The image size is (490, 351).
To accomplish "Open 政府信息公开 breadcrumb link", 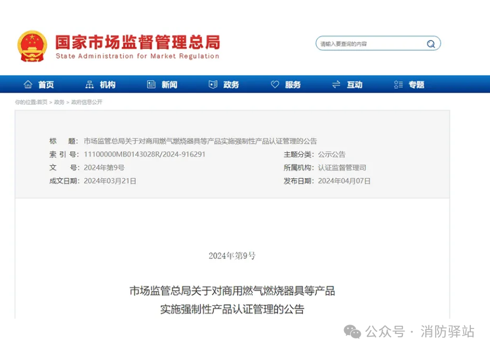I will point(86,102).
